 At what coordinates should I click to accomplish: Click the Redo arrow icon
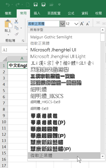(18, 5)
